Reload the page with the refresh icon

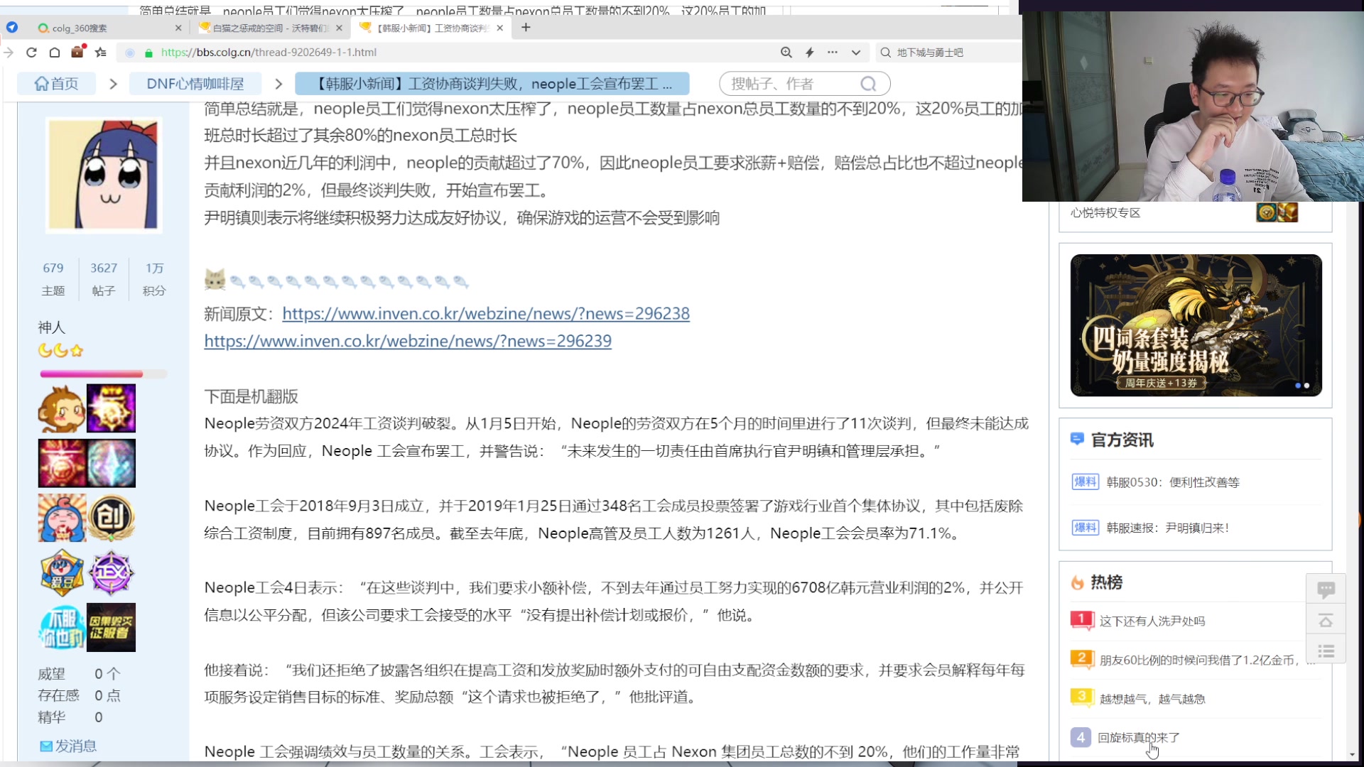coord(31,53)
